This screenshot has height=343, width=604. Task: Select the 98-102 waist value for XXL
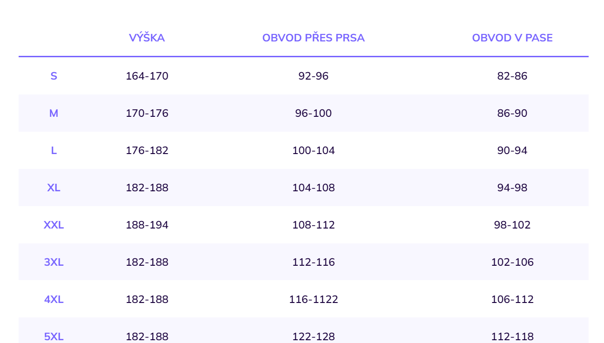pyautogui.click(x=512, y=225)
